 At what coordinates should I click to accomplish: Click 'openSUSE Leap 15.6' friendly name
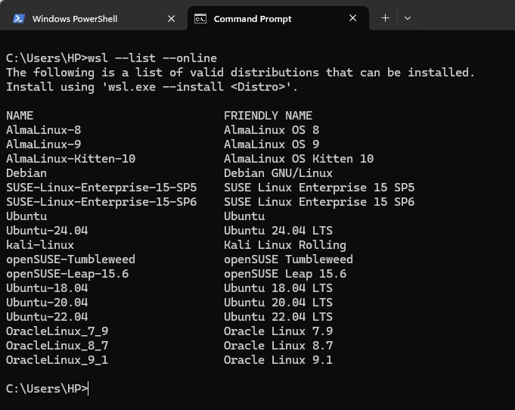pyautogui.click(x=285, y=274)
